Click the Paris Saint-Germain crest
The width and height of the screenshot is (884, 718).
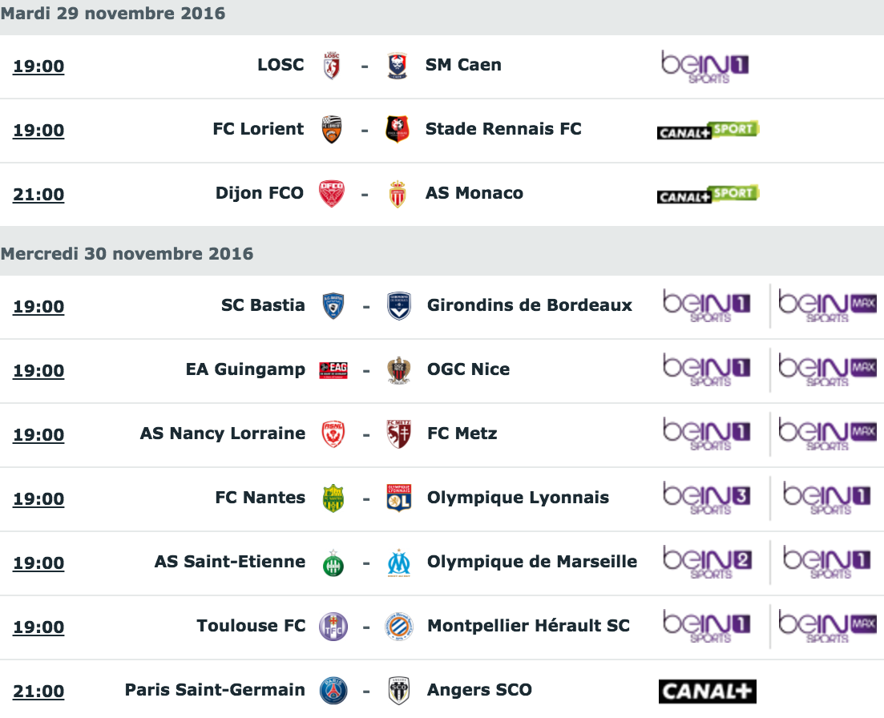[x=333, y=691]
